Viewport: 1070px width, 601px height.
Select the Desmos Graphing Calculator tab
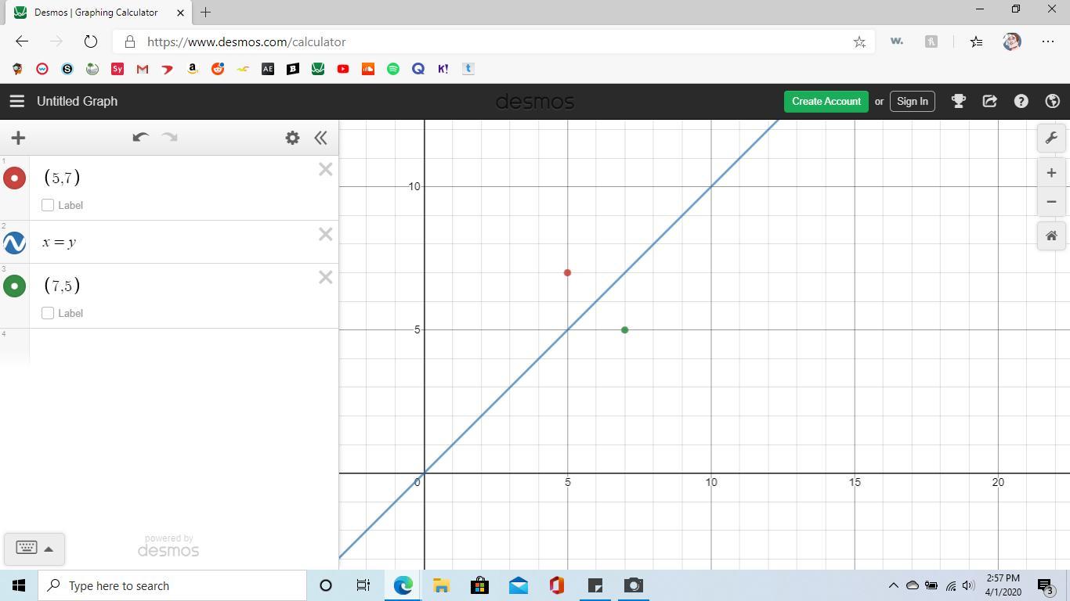click(x=96, y=12)
